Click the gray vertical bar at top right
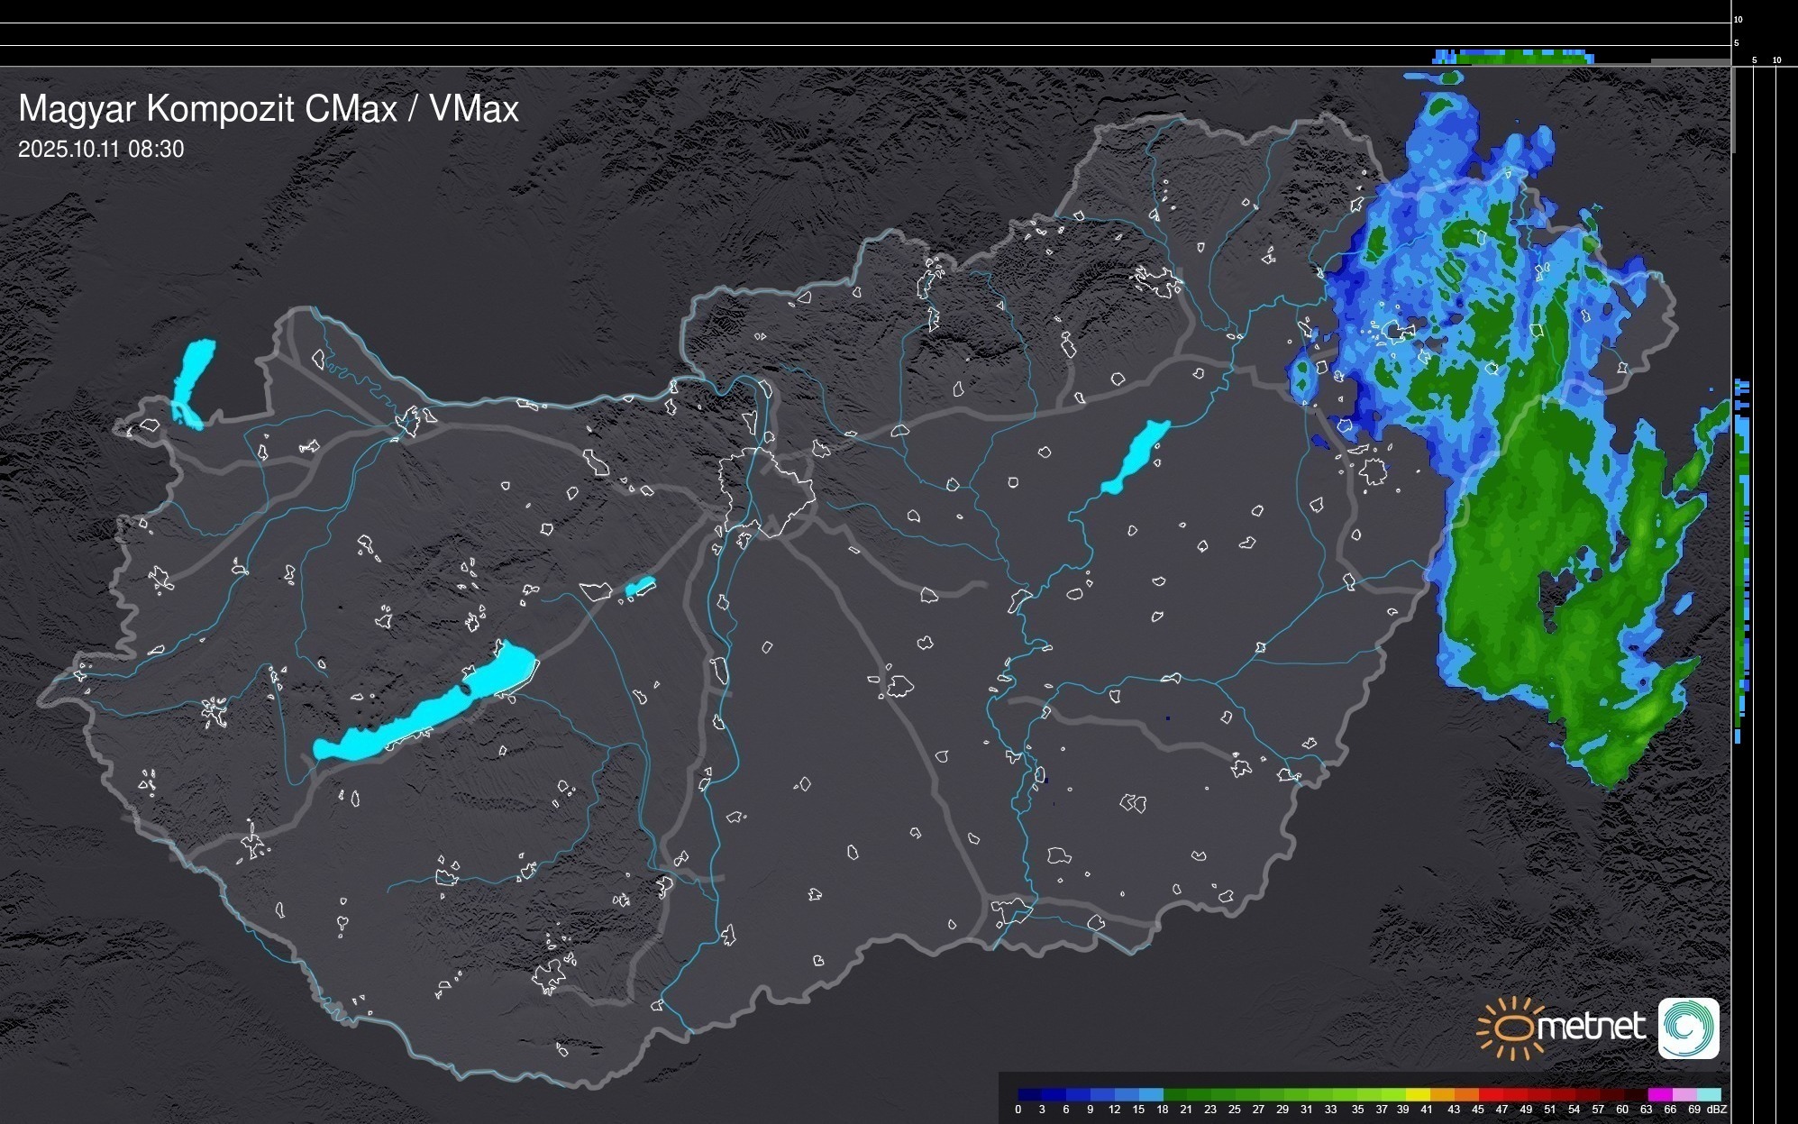The height and width of the screenshot is (1124, 1798). point(1733,108)
